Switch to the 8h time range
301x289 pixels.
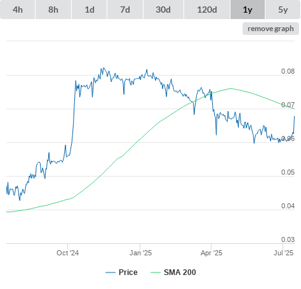click(x=53, y=10)
